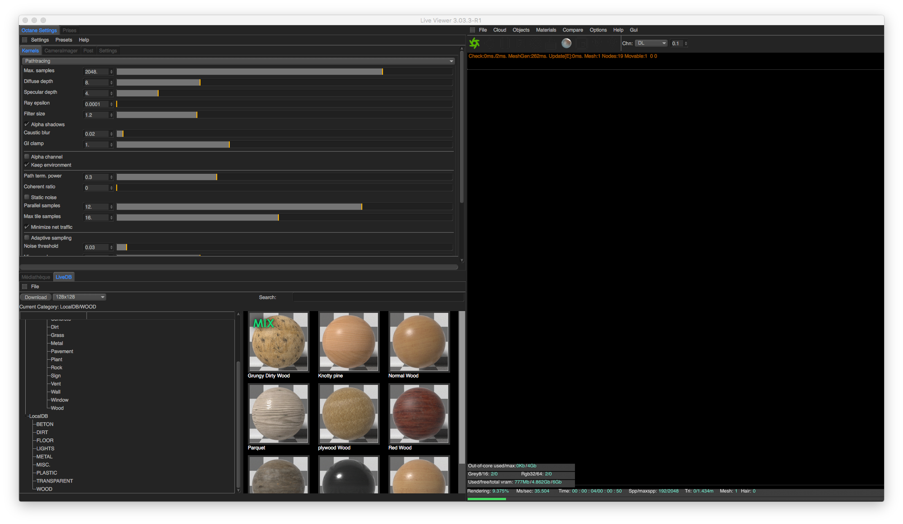Click the pick focus pin icon

click(x=597, y=43)
